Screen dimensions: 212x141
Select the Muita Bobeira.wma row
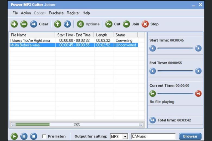(x=74, y=45)
